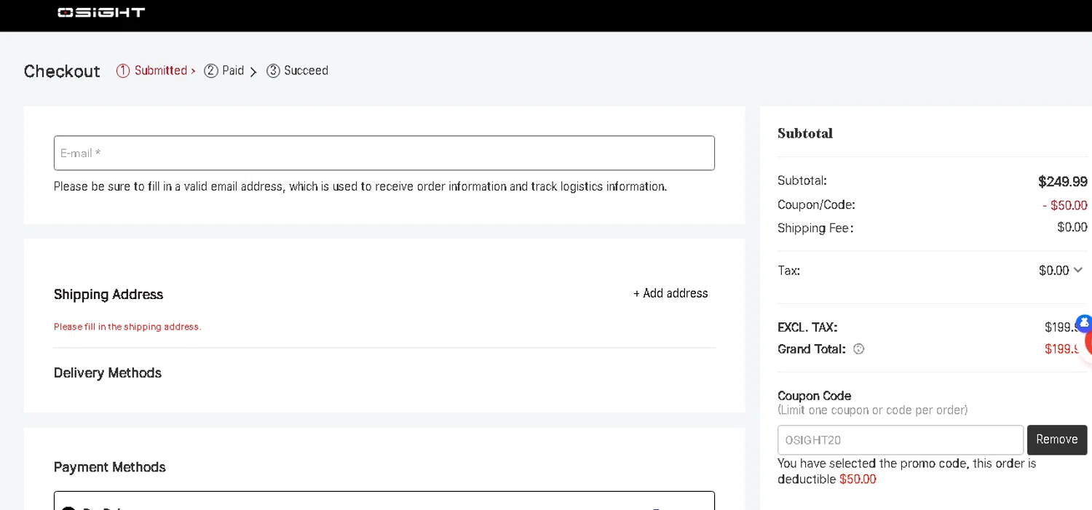1092x510 pixels.
Task: Click the OSIGHT logo in header
Action: point(101,12)
